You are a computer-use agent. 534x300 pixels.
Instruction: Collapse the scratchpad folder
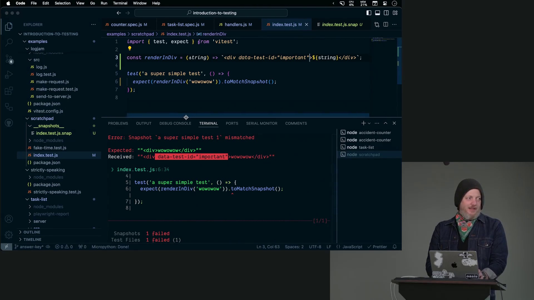pyautogui.click(x=42, y=118)
